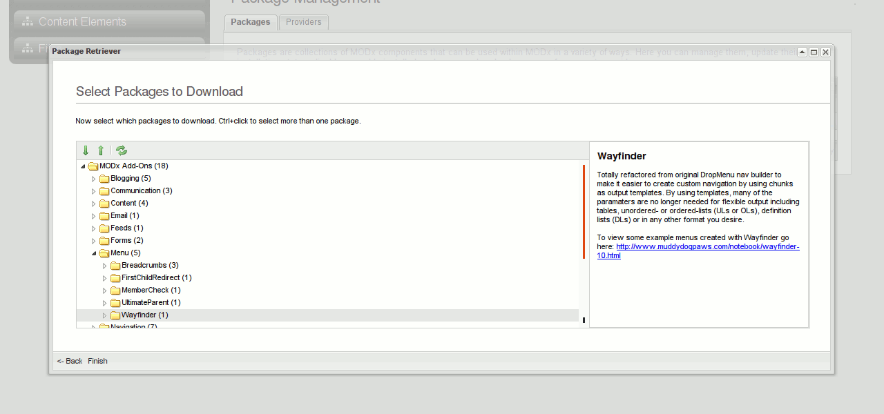Maximize the Package Retriever window
Image resolution: width=884 pixels, height=414 pixels.
tap(814, 52)
